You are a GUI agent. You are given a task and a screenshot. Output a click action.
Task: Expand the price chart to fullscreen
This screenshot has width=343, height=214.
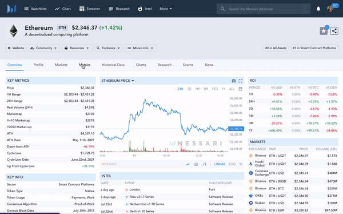pos(241,81)
